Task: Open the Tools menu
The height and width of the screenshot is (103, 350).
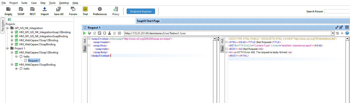Action: point(52,3)
